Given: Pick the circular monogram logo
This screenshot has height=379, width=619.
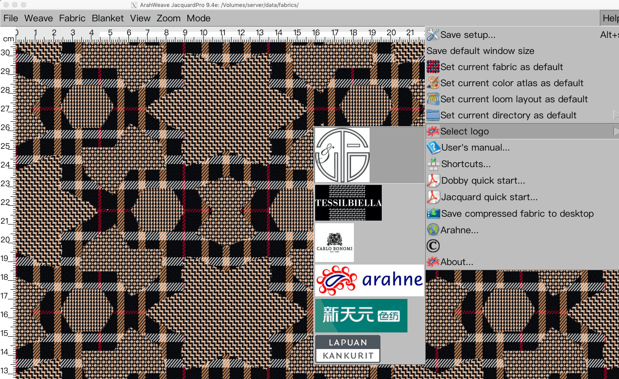Looking at the screenshot, I should click(342, 155).
